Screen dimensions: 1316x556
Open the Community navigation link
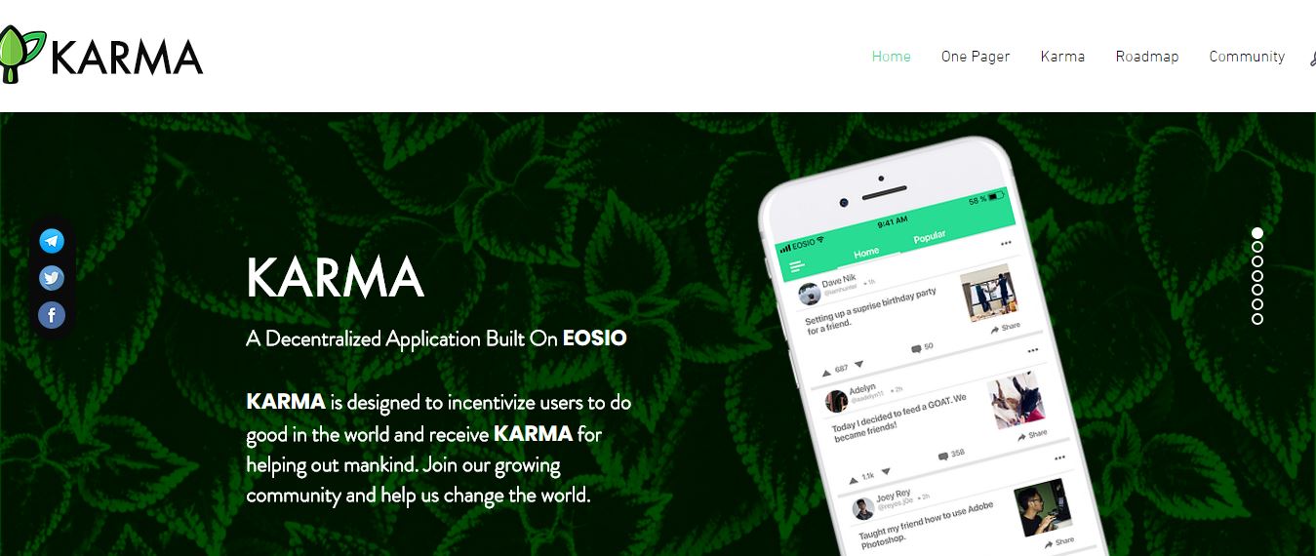[x=1247, y=57]
